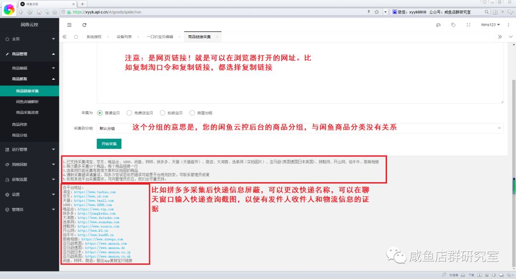Click the page refresh icon in the header
The width and height of the screenshot is (516, 279).
(85, 25)
